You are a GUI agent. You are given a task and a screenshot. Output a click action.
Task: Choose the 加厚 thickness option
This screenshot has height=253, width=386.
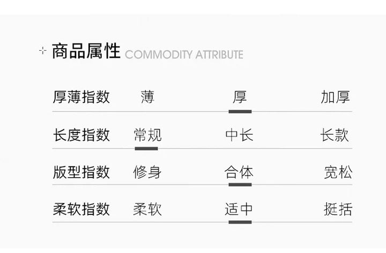[336, 97]
